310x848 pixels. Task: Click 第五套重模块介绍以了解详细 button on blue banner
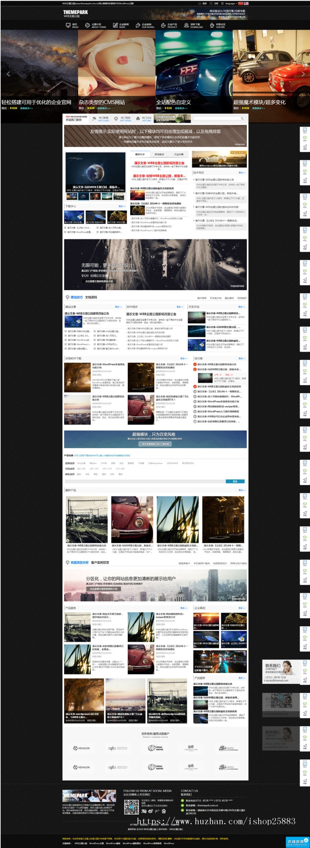(x=155, y=444)
